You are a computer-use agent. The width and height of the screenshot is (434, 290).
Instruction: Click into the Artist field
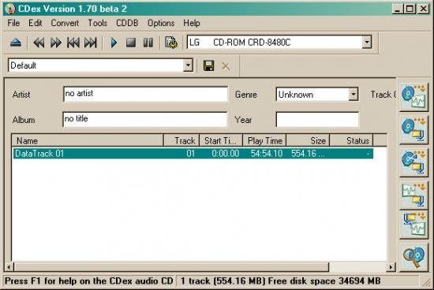pos(146,94)
